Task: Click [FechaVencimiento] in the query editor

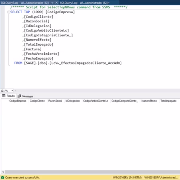Action: [42, 54]
